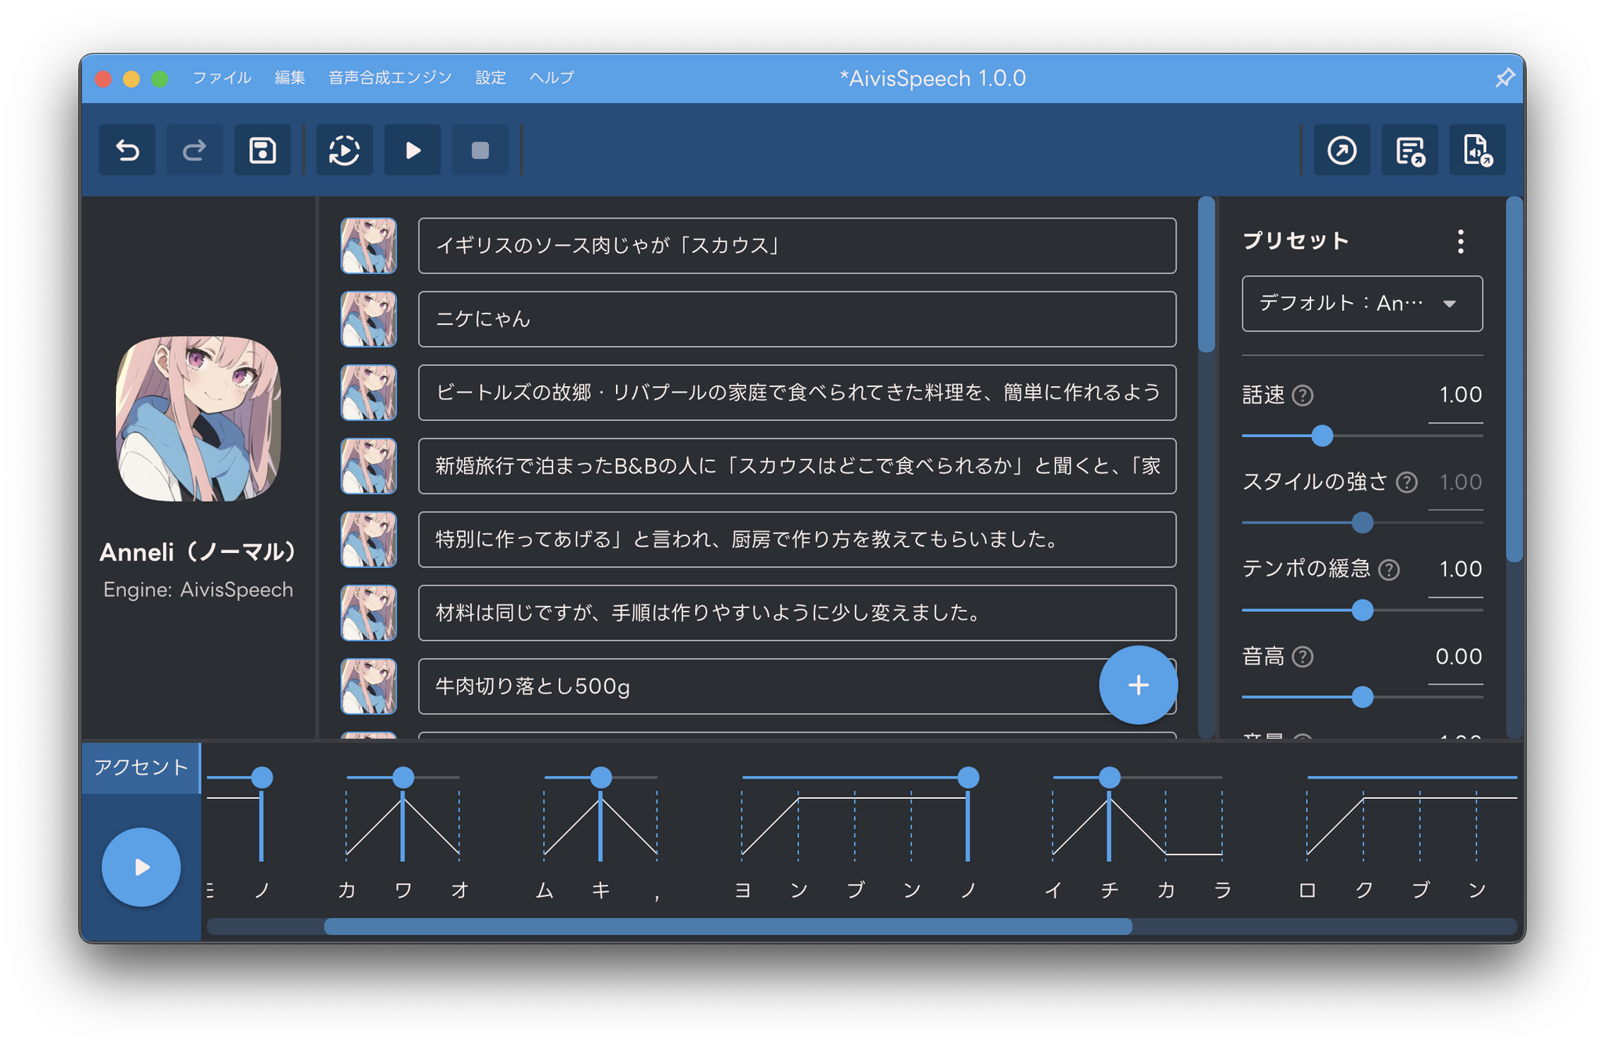Click the プリセット panel heading

(1296, 240)
